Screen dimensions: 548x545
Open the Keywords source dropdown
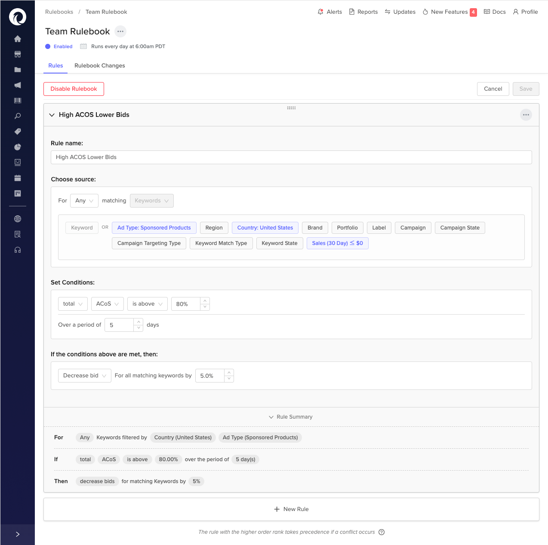[x=152, y=201]
